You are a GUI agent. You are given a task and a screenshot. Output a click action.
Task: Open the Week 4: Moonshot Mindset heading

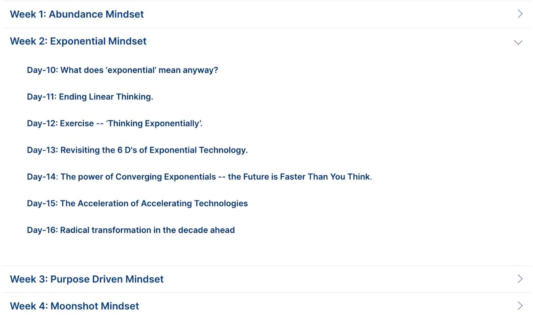point(74,306)
